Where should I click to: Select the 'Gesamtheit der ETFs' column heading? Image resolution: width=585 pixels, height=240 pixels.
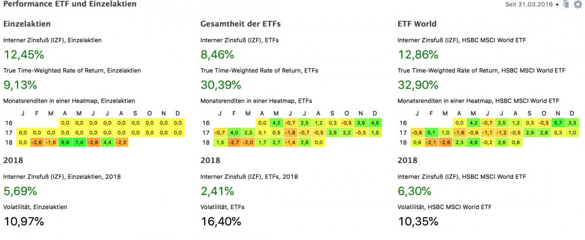pos(240,24)
